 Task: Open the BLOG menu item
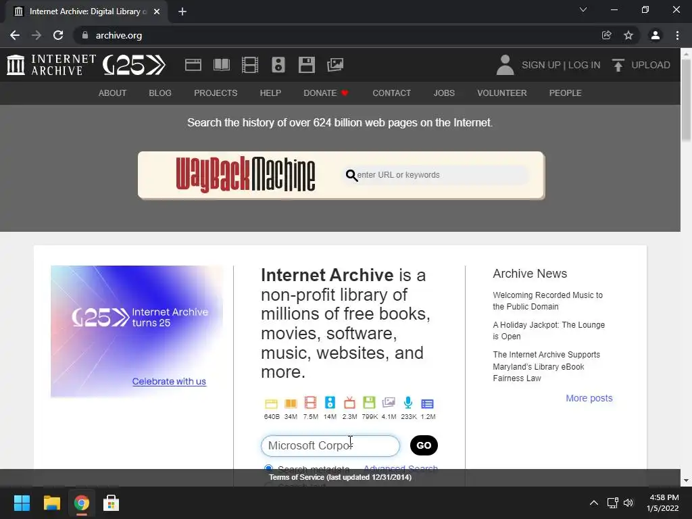pos(159,93)
